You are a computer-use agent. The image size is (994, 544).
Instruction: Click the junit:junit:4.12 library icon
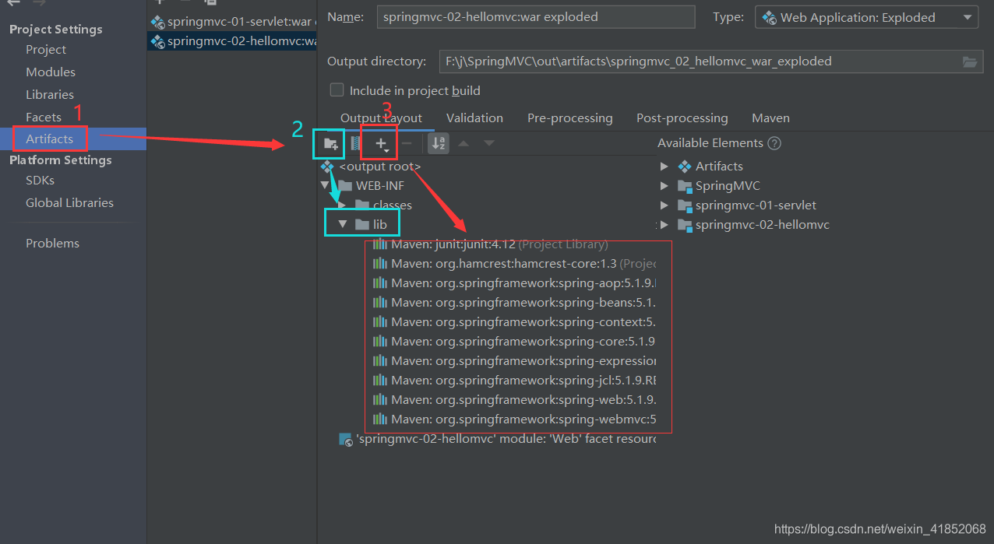[x=379, y=244]
